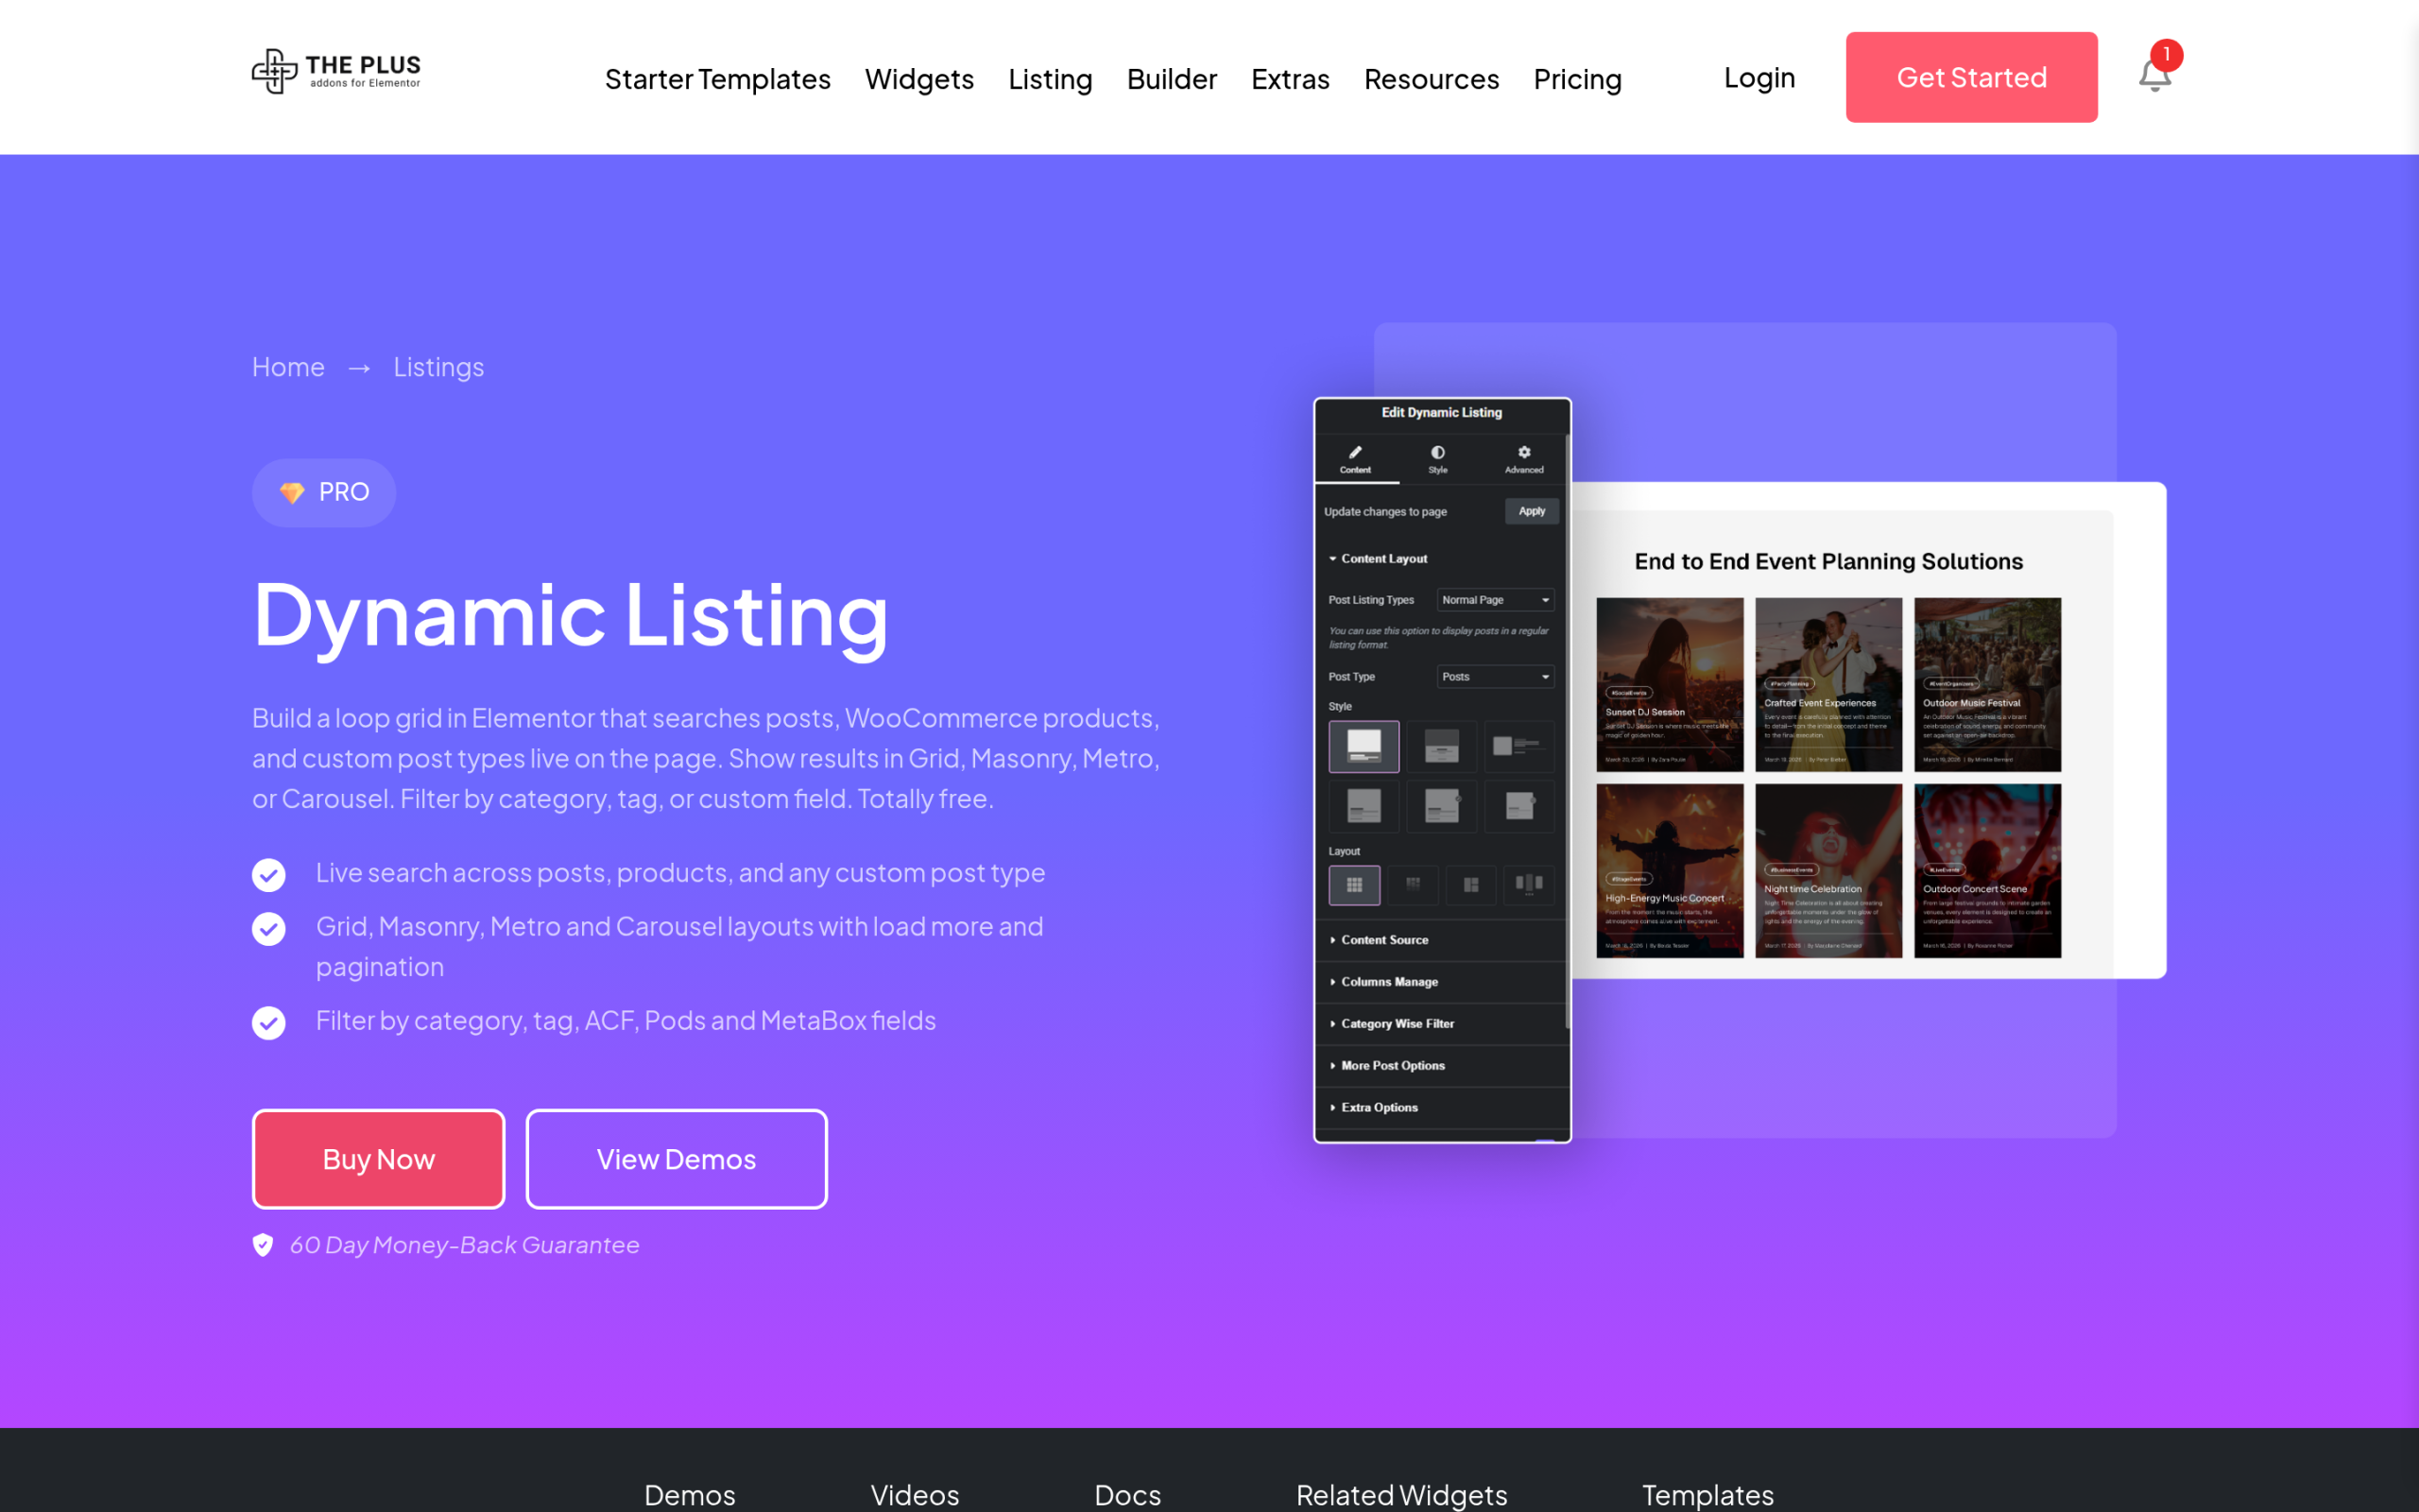Open the Outdoor Music Festival card
This screenshot has height=1512, width=2419.
click(x=1987, y=685)
